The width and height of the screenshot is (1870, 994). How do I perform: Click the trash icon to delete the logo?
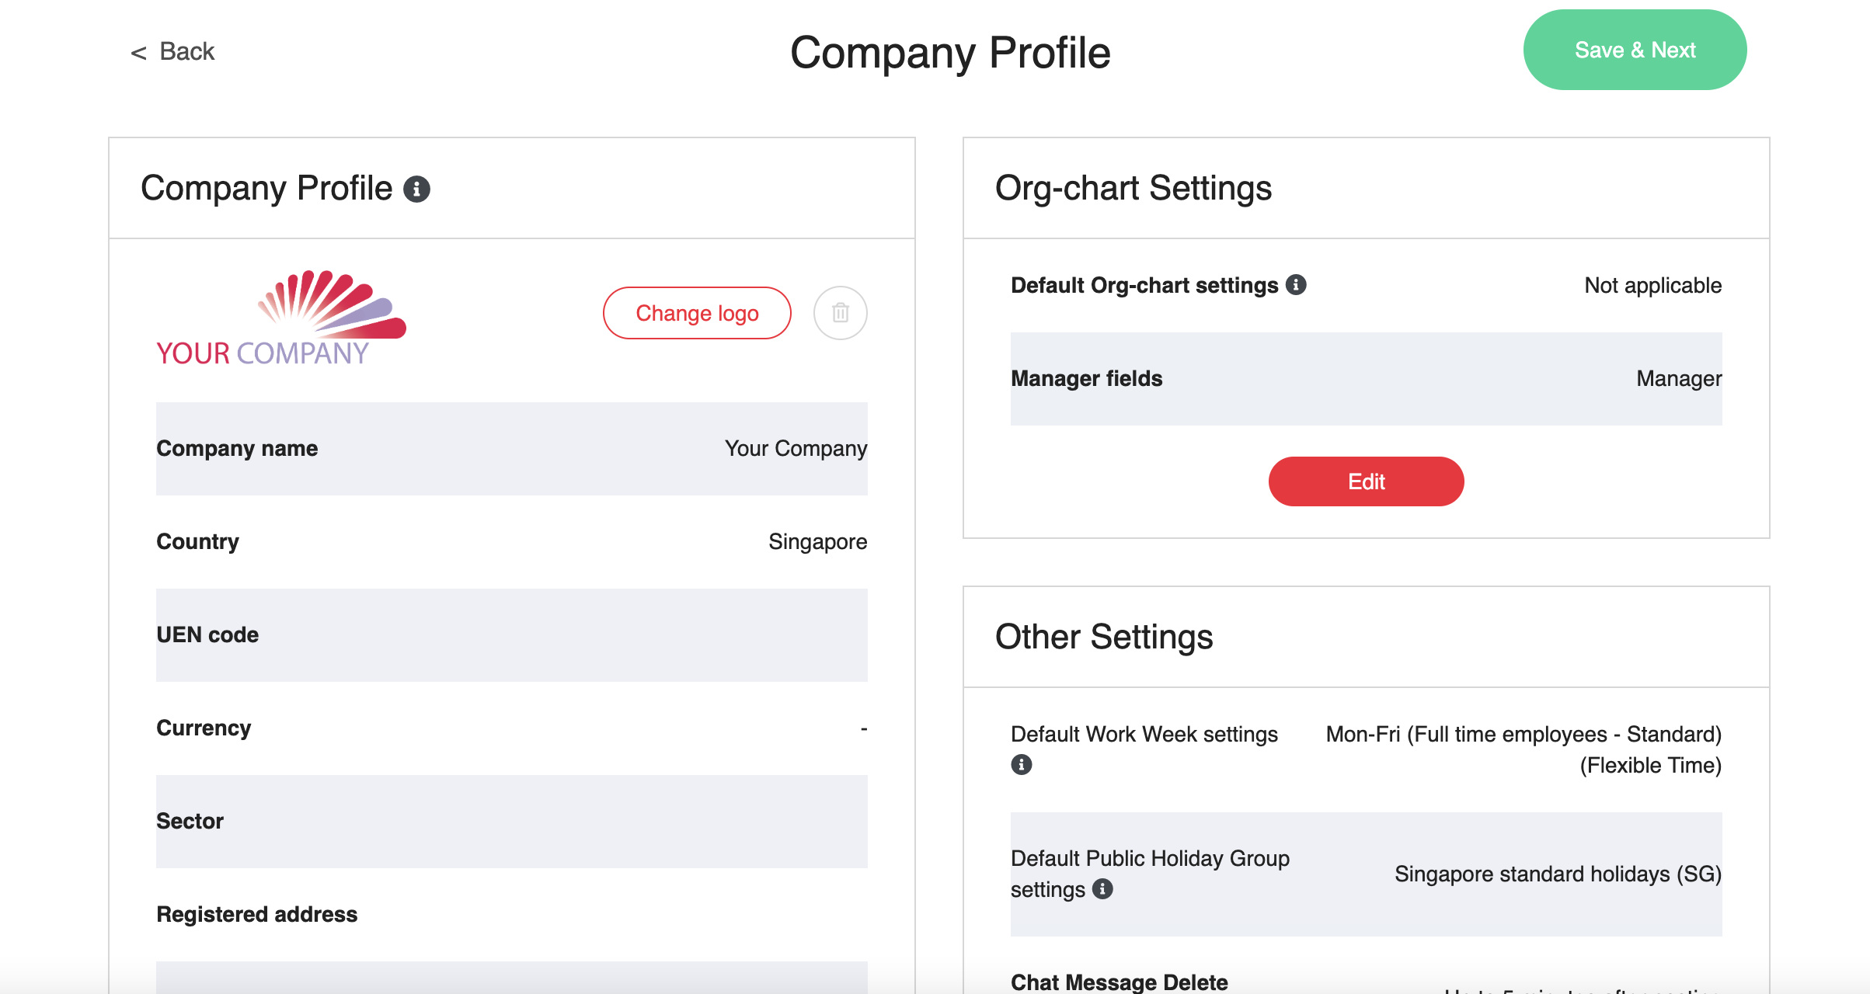click(x=840, y=313)
